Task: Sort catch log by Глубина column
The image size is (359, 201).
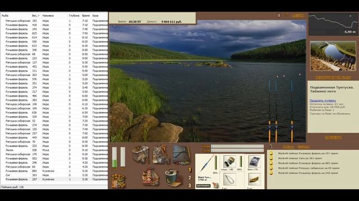Action: 75,16
